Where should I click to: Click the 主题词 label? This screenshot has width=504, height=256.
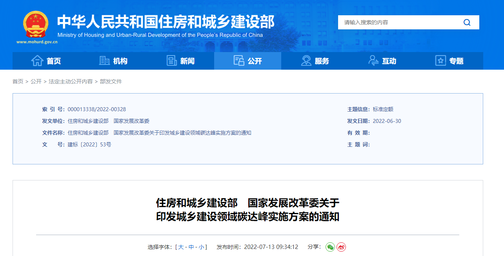(358, 144)
